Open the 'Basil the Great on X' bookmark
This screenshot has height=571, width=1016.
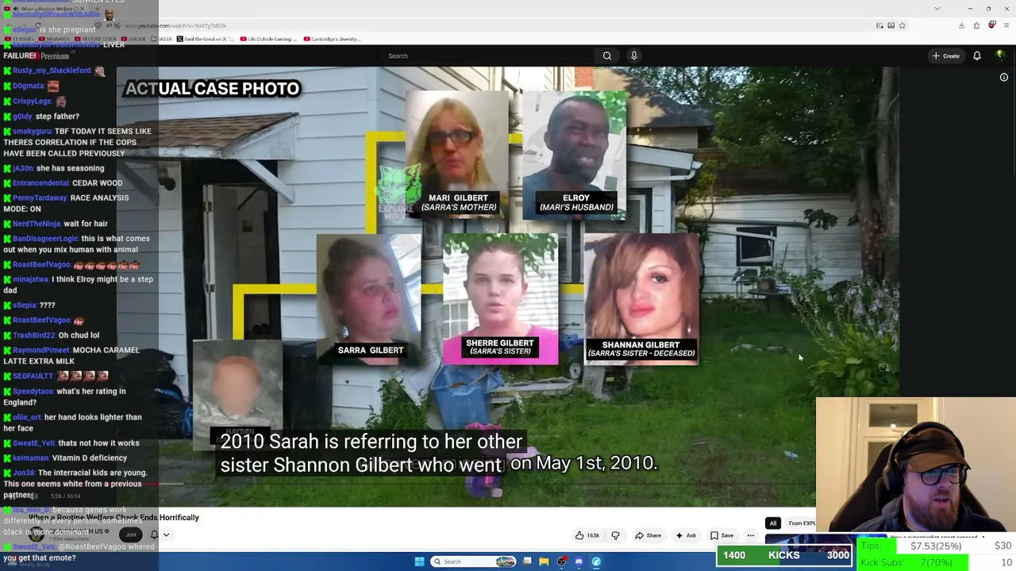click(x=205, y=39)
